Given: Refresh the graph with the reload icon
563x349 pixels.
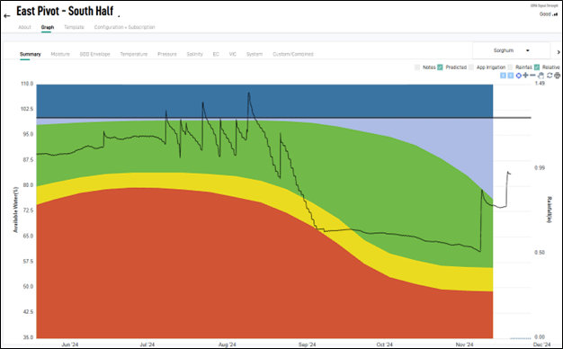Looking at the screenshot, I should pyautogui.click(x=550, y=76).
